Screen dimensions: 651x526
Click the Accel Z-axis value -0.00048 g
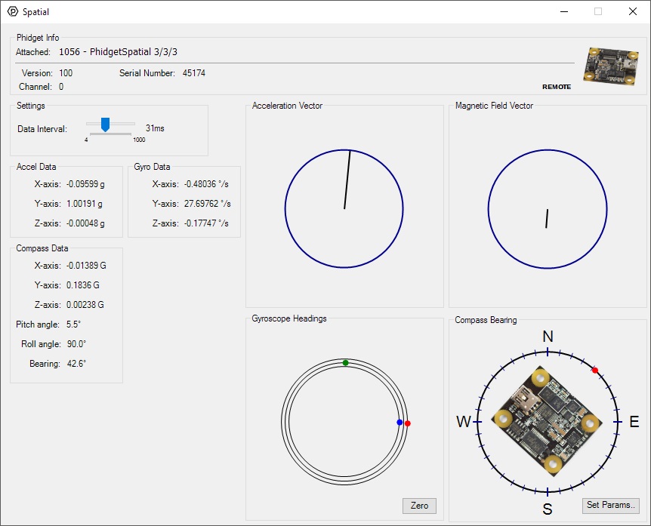(x=85, y=223)
